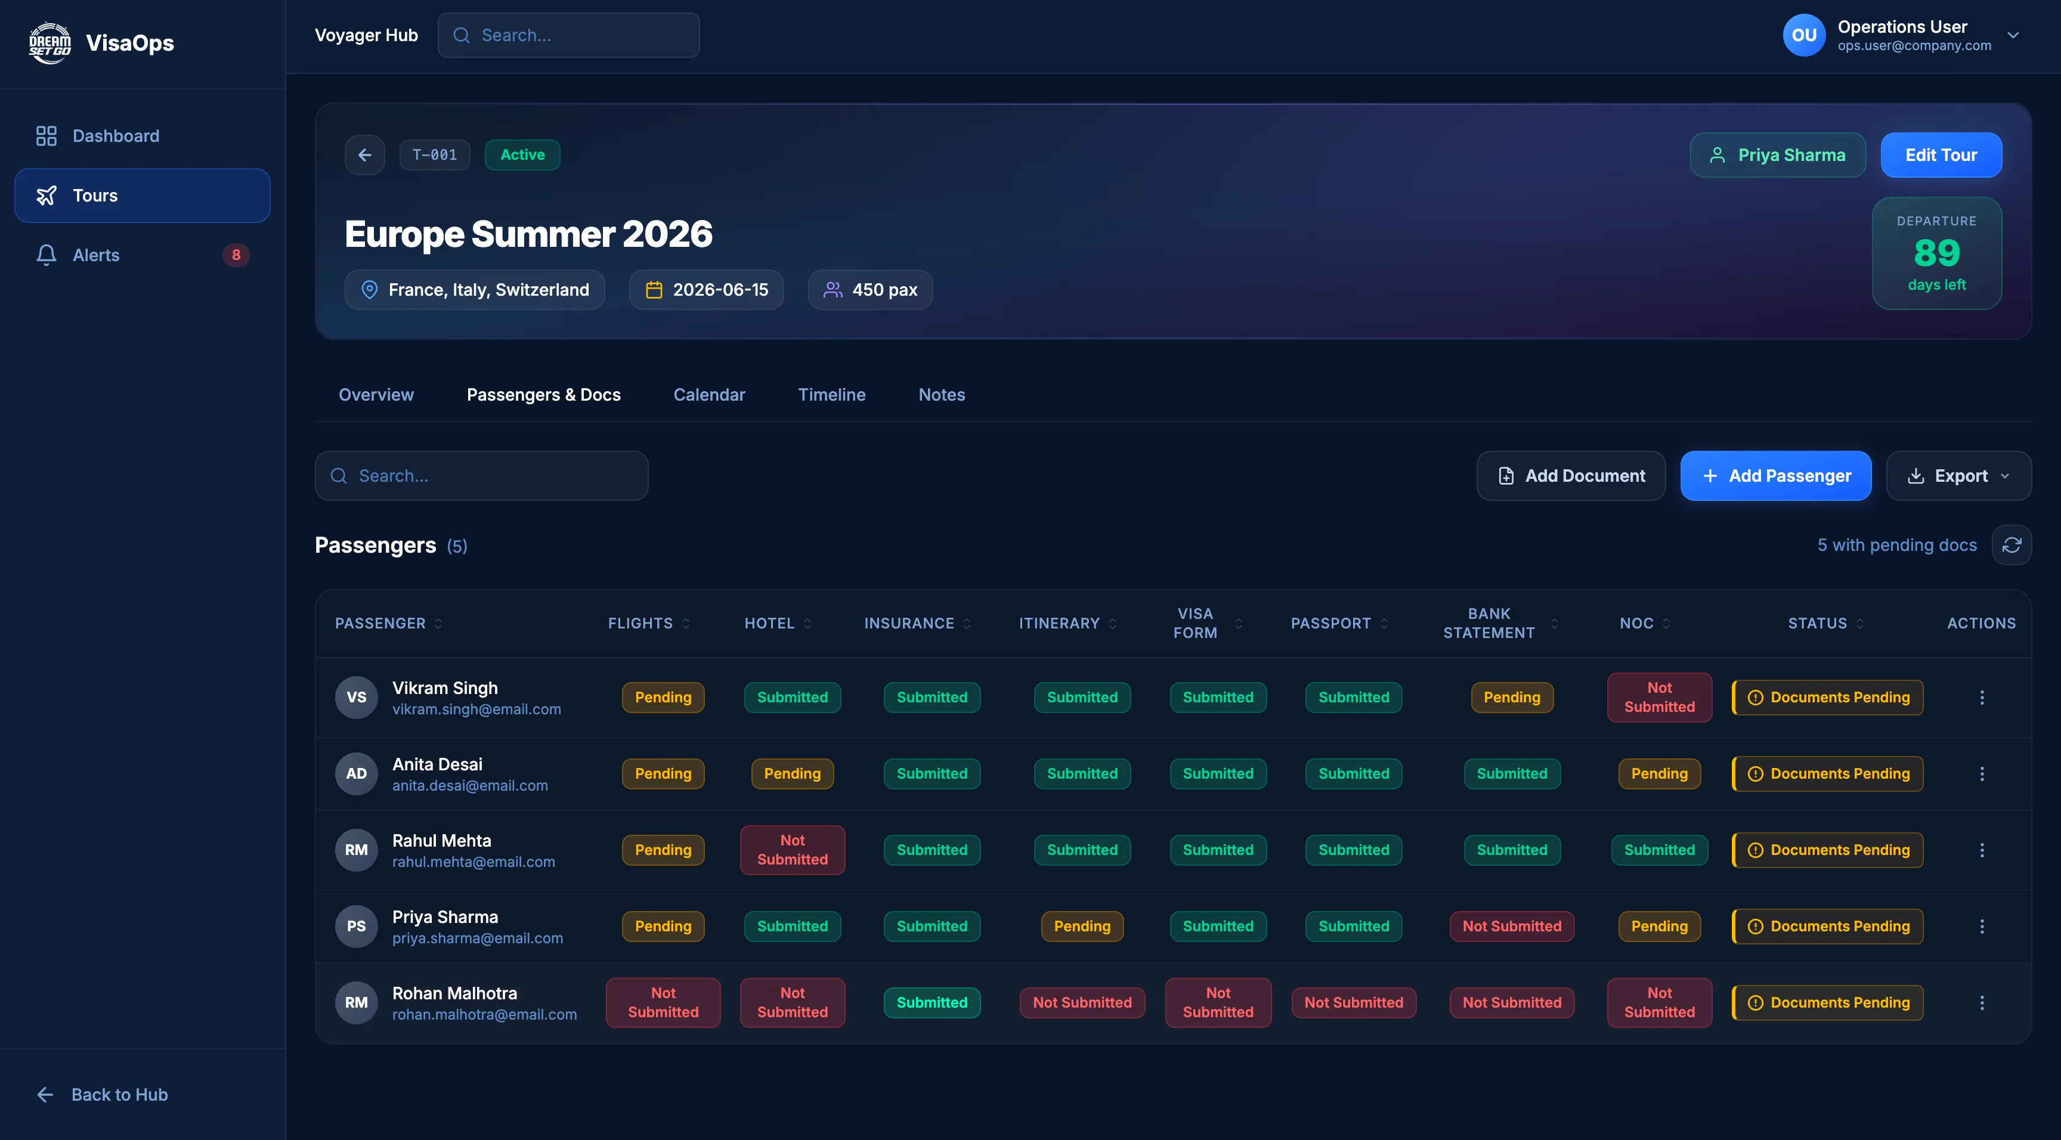This screenshot has height=1140, width=2061.
Task: Click the calendar icon showing 2026-06-15
Action: click(655, 290)
